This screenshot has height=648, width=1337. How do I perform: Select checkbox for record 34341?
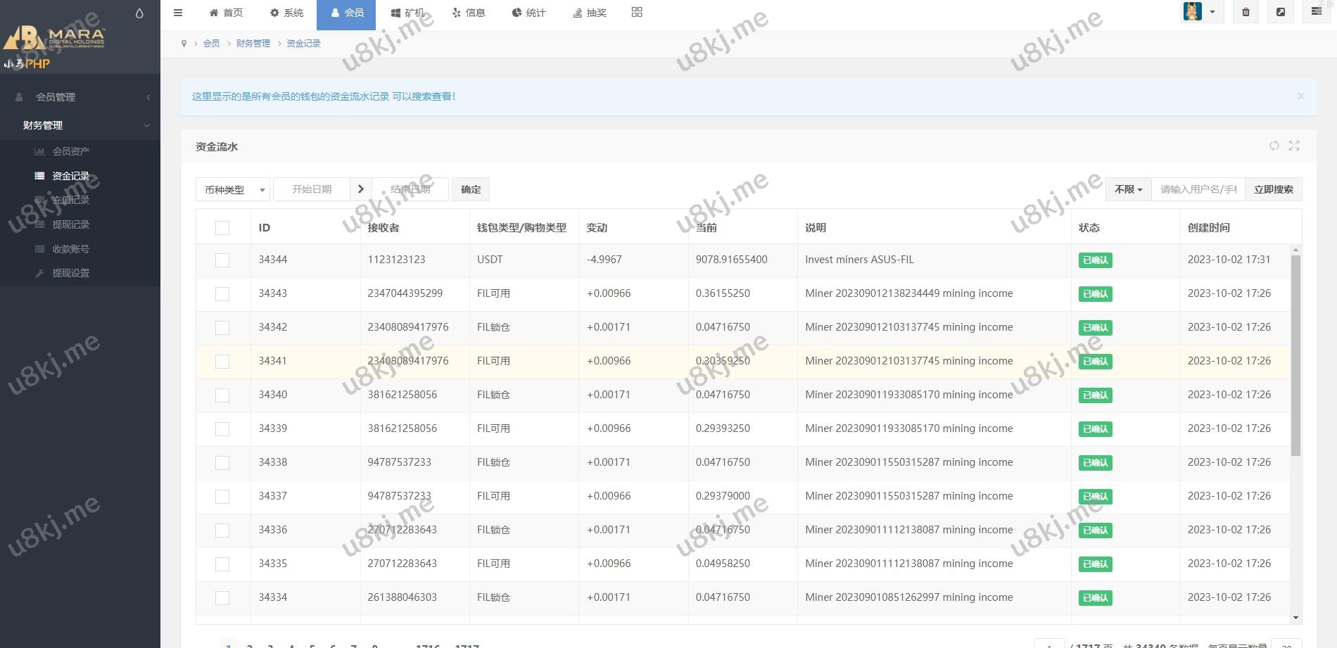pos(222,362)
